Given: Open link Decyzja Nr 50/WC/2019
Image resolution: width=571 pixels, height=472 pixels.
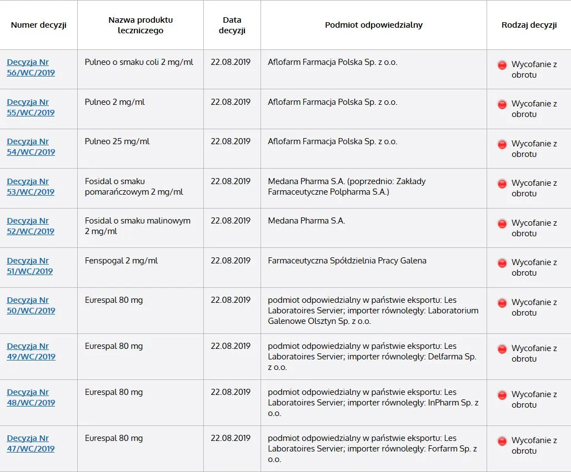Looking at the screenshot, I should (x=31, y=305).
